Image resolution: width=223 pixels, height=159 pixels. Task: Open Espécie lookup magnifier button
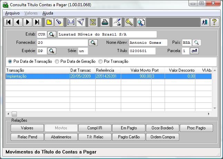[x=52, y=51]
